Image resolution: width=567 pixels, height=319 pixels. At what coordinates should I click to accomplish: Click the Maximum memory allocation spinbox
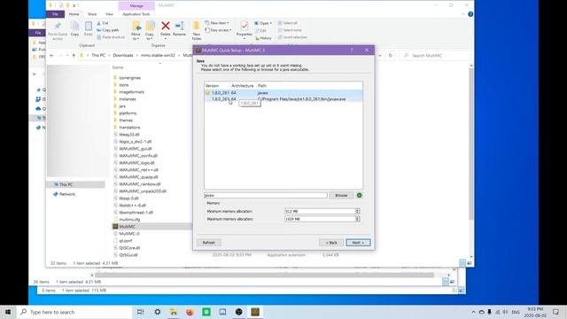322,219
